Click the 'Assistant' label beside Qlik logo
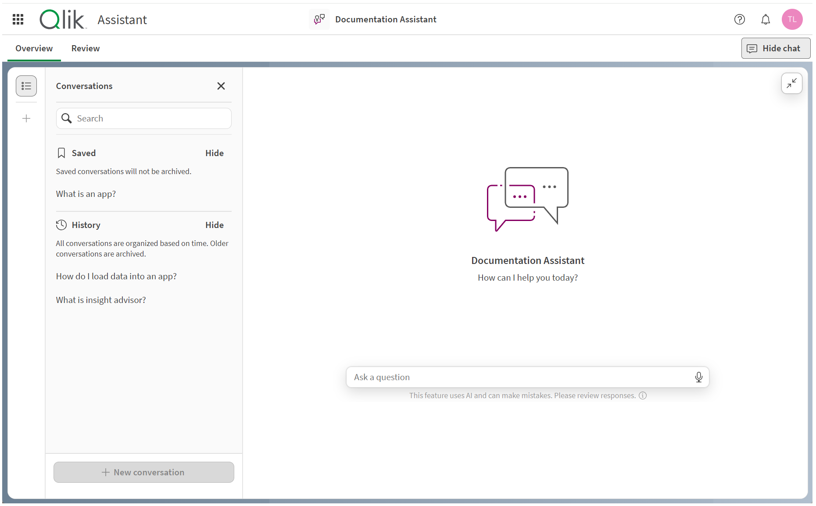816x506 pixels. [122, 20]
